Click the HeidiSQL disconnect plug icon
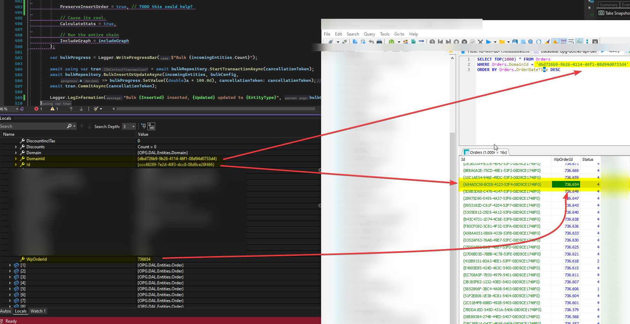The width and height of the screenshot is (630, 324). 344,42
